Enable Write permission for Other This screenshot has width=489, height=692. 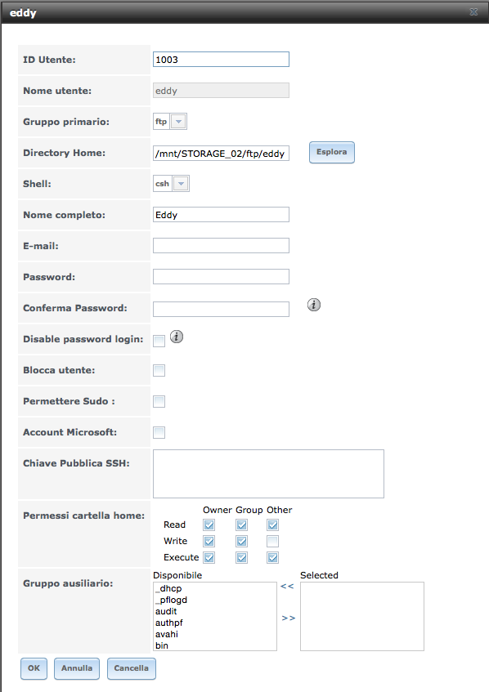point(272,541)
